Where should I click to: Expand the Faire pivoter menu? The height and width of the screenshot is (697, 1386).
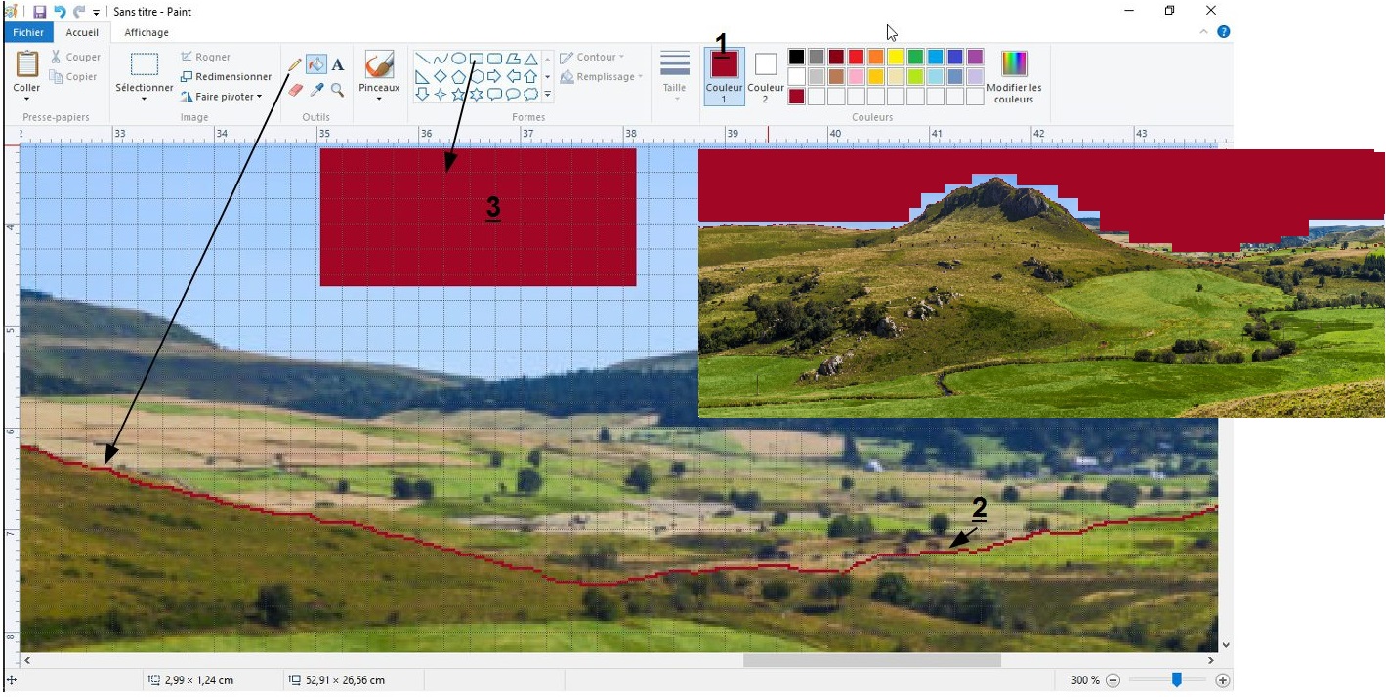pyautogui.click(x=222, y=97)
